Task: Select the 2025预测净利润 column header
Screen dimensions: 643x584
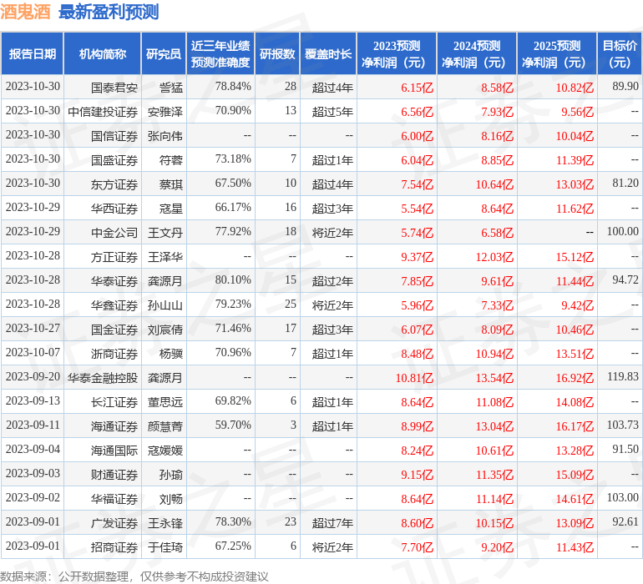Action: (x=557, y=54)
